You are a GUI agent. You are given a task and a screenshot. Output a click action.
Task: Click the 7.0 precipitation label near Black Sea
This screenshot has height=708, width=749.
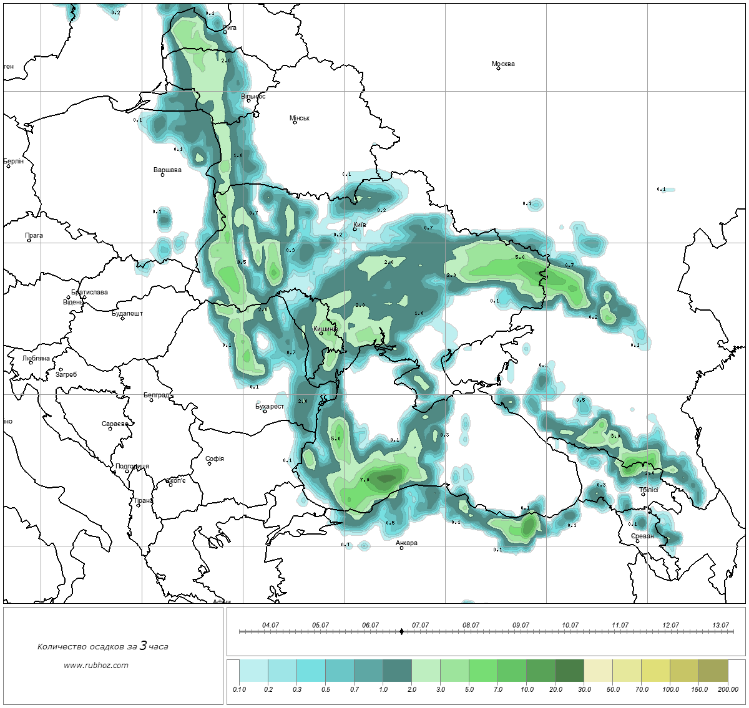click(365, 480)
